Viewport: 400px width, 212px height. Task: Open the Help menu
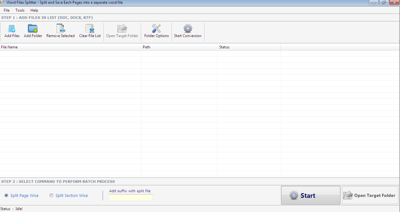point(34,10)
